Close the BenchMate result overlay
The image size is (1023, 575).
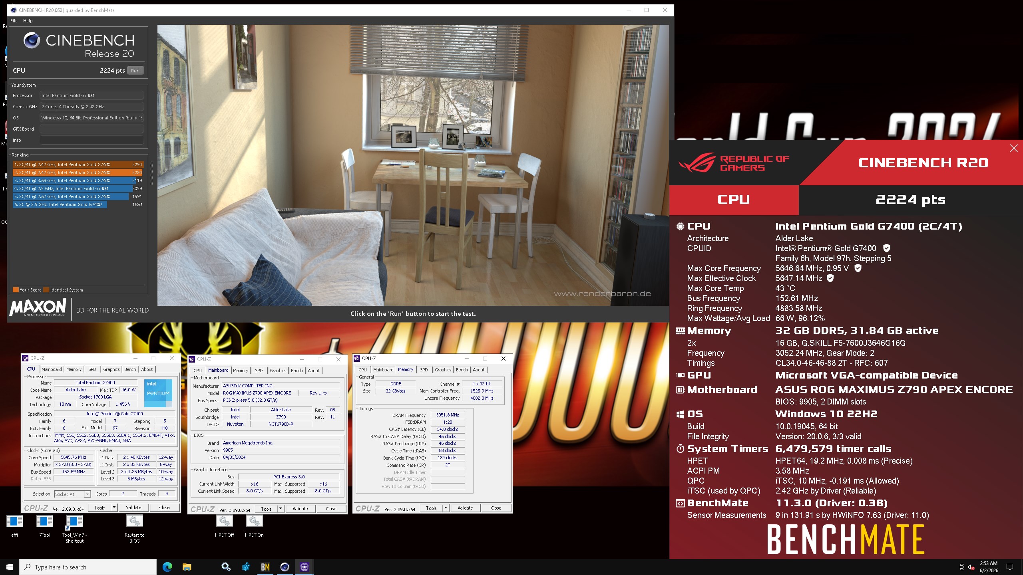click(1014, 149)
